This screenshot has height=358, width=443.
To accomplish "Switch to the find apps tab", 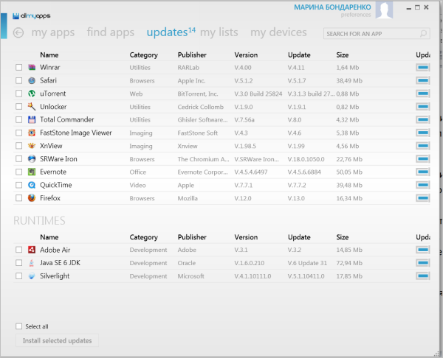I will [111, 32].
